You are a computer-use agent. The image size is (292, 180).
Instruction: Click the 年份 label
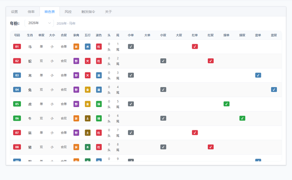pyautogui.click(x=15, y=23)
